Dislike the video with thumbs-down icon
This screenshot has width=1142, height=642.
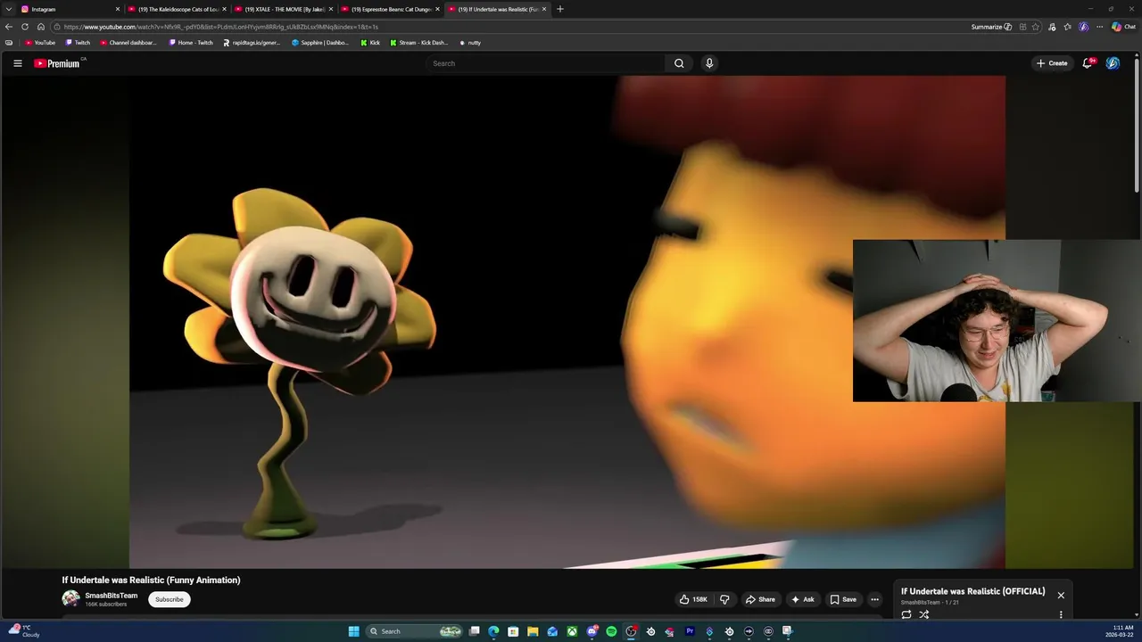point(724,599)
